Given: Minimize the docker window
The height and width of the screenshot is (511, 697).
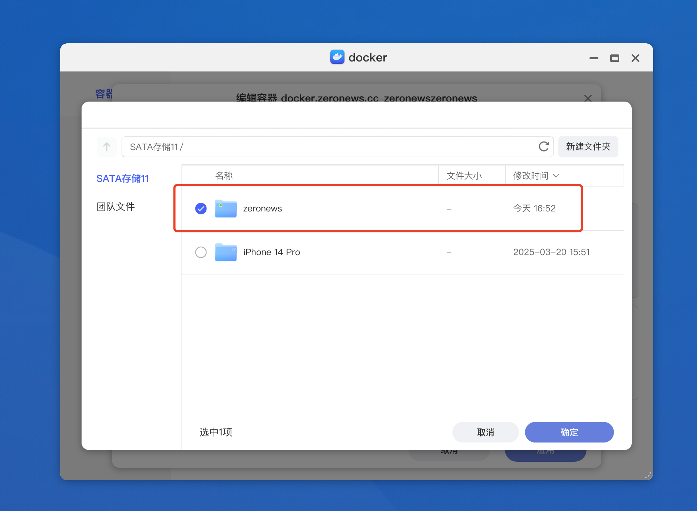Looking at the screenshot, I should click(x=594, y=58).
